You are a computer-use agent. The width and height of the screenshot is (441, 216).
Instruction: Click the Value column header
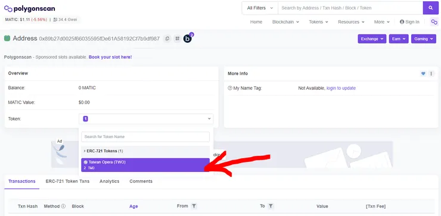(322, 206)
